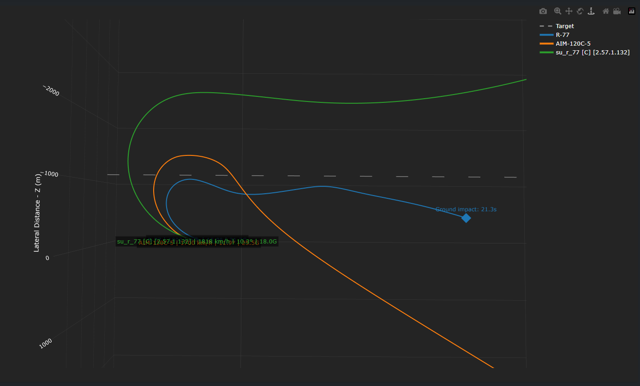640x386 pixels.
Task: Reset camera to default with home icon
Action: pyautogui.click(x=606, y=11)
